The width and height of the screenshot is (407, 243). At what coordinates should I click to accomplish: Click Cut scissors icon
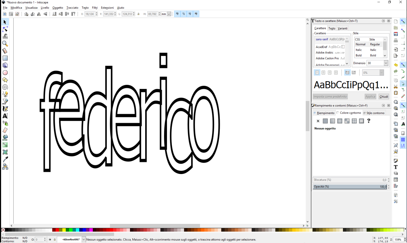[x=396, y=86]
